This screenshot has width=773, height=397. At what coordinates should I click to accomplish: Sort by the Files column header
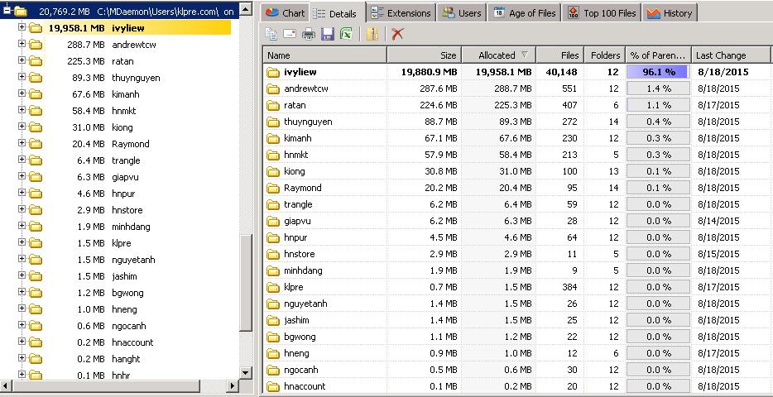tap(559, 55)
